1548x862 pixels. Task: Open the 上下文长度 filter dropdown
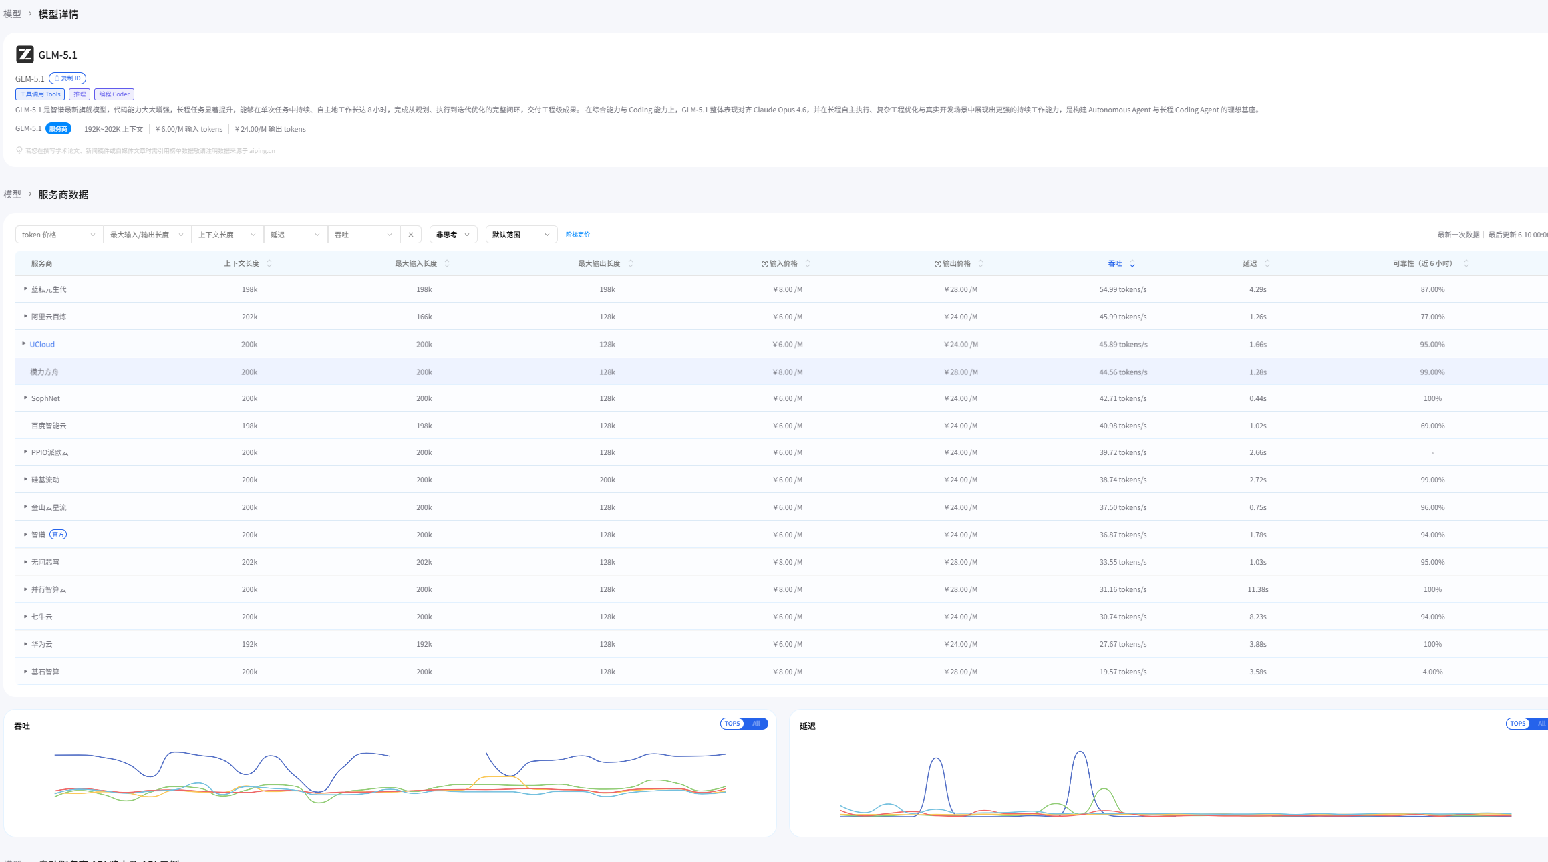coord(228,235)
